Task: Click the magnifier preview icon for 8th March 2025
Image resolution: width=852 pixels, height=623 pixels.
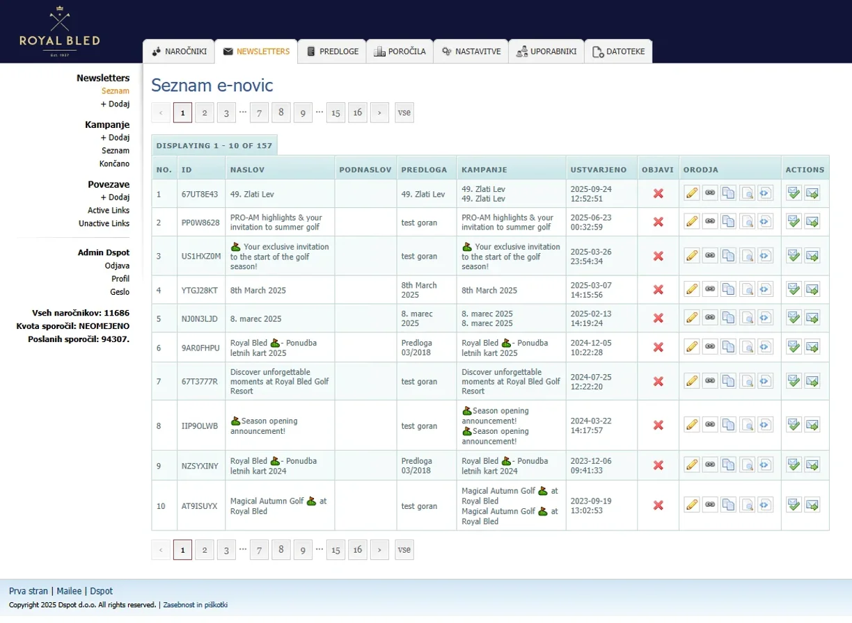Action: [x=747, y=290]
